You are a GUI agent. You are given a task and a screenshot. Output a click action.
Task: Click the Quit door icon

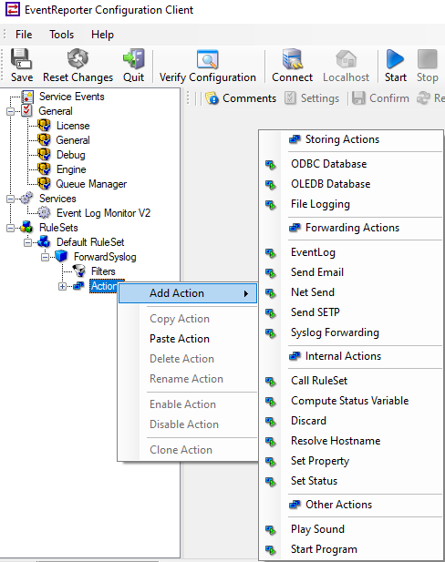point(133,58)
